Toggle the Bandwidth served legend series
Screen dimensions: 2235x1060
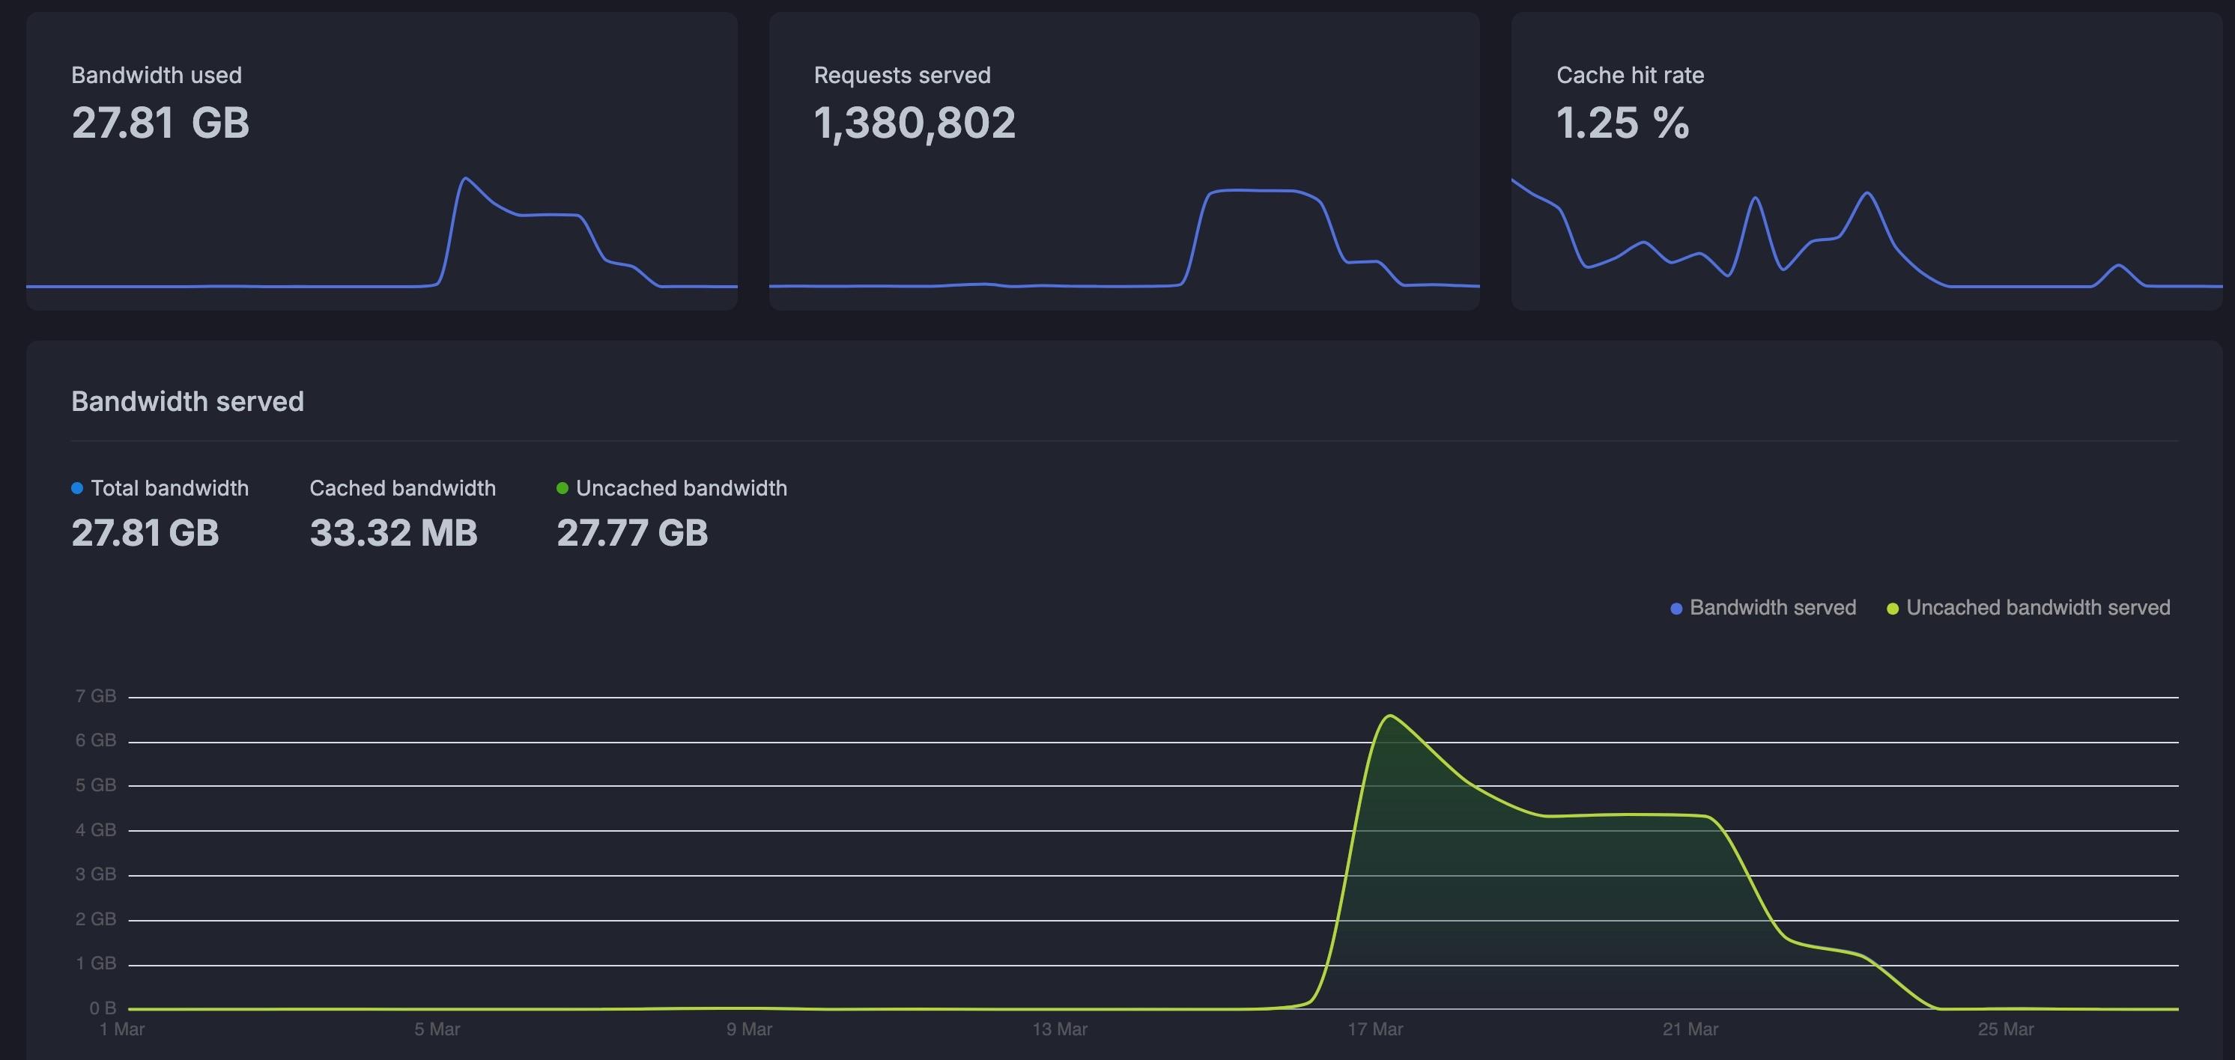[x=1771, y=608]
